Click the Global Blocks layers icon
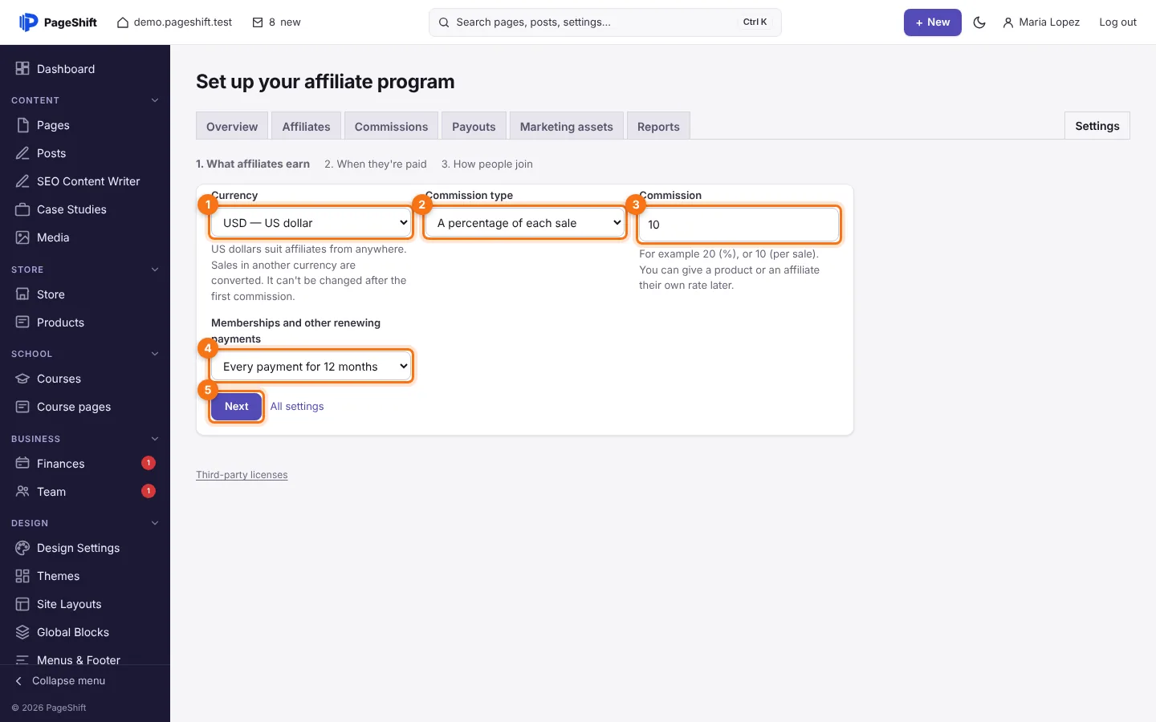This screenshot has height=722, width=1156. point(22,632)
